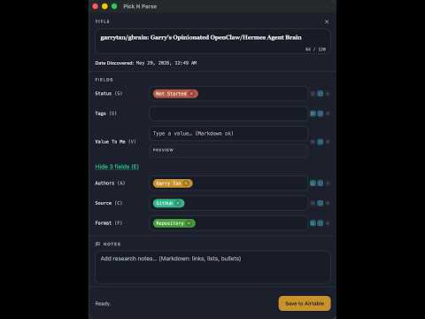Click middle highlighted icon beside Value To Me
The image size is (425, 319).
320,142
